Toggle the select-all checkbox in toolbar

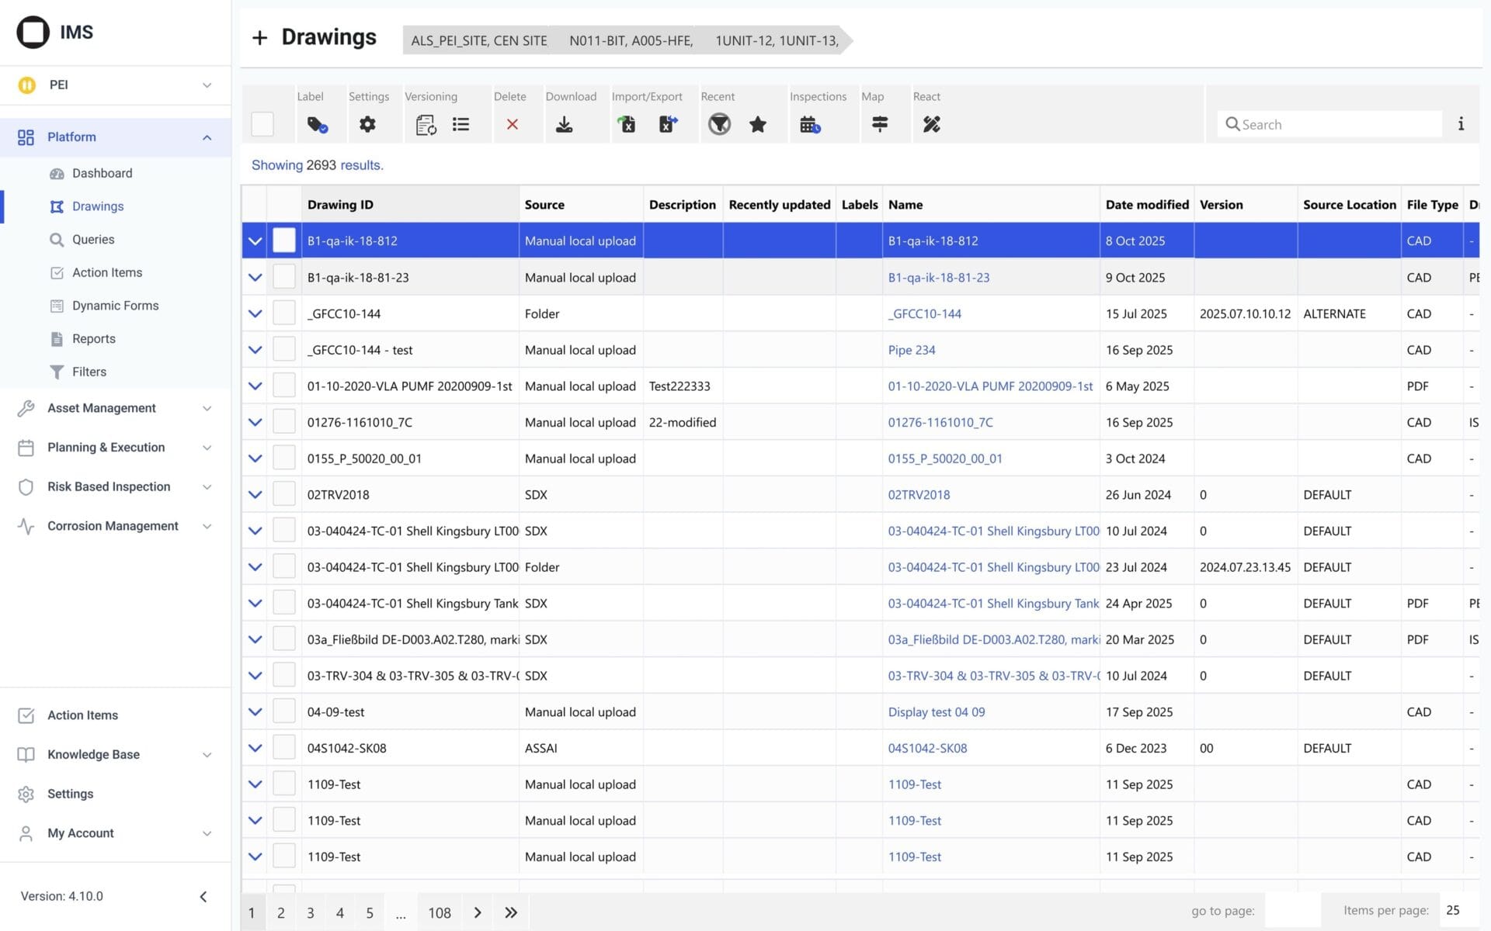(x=262, y=124)
